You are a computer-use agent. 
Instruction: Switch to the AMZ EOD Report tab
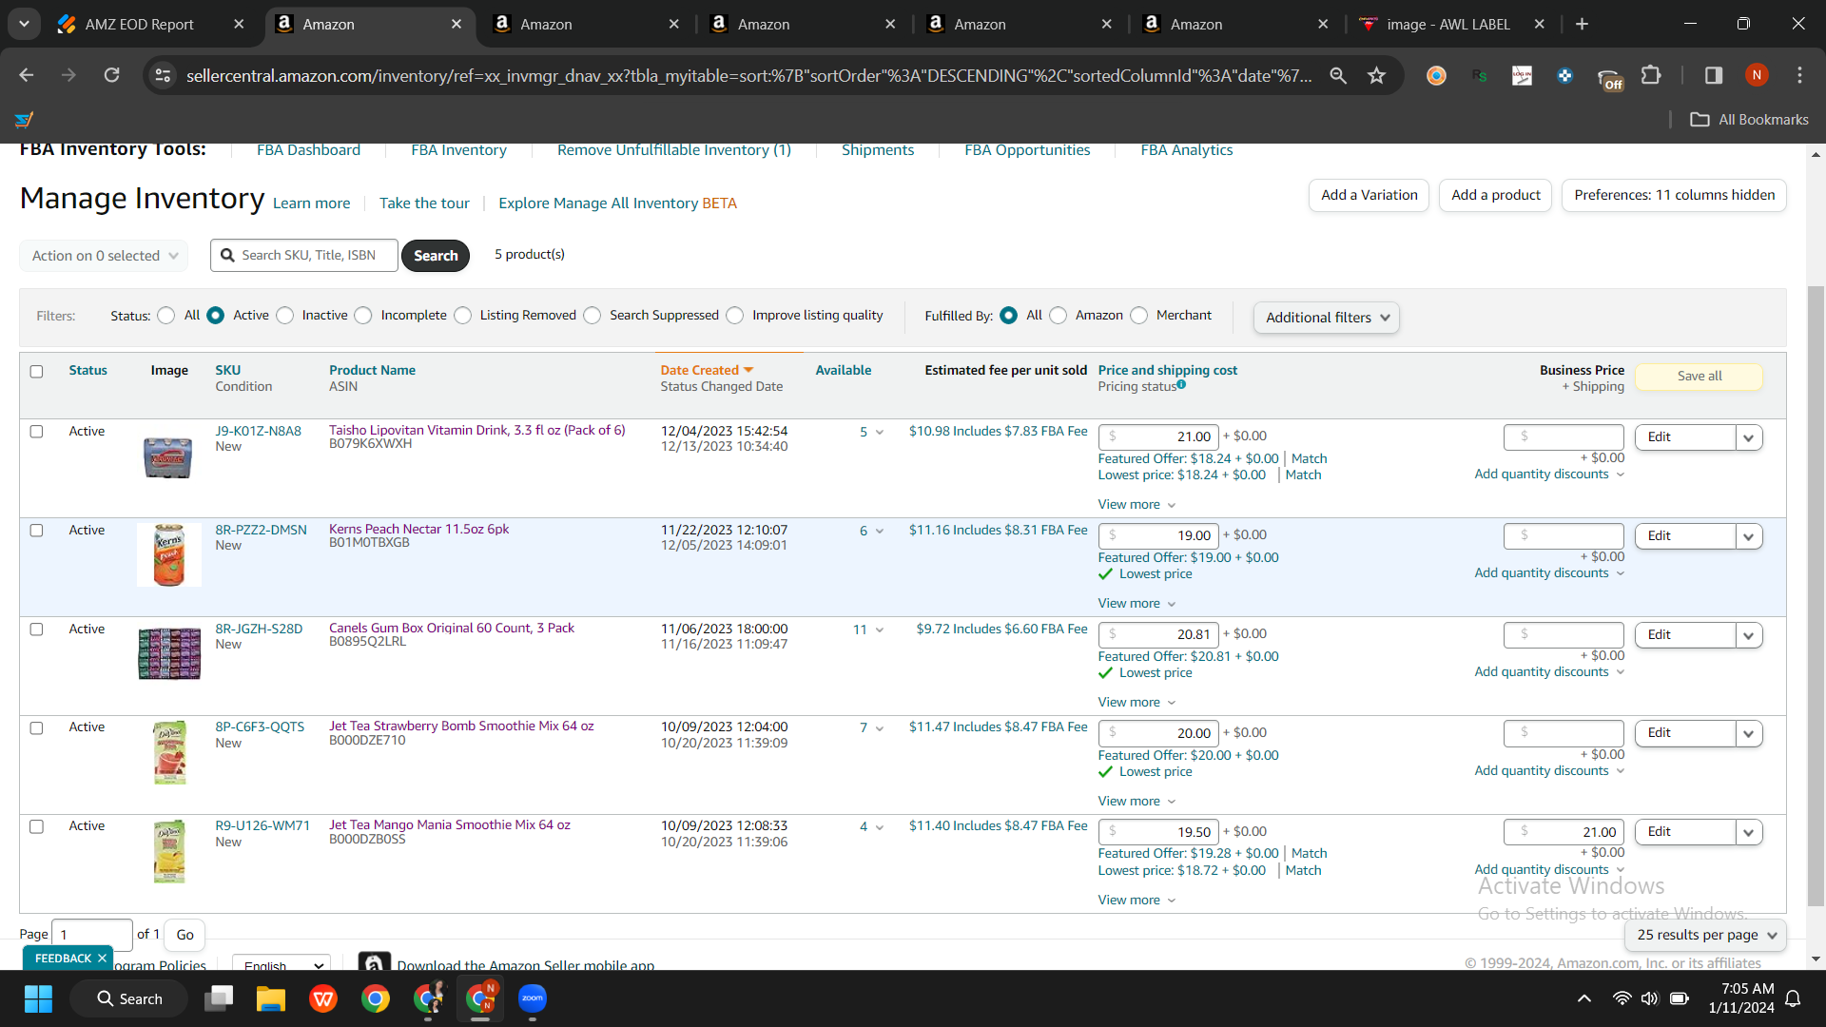[139, 24]
